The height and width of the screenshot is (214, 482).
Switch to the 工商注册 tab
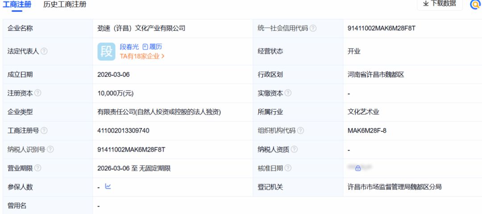click(17, 4)
